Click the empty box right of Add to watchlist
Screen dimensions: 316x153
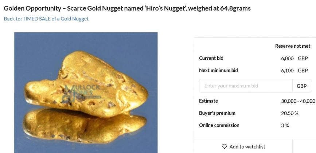point(304,146)
